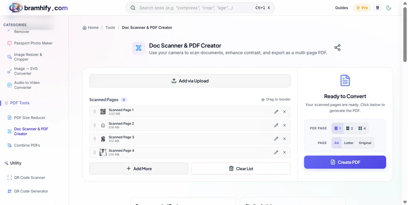Viewport: 408px width, 205px height.
Task: Click the Home breadcrumb link
Action: [90, 28]
